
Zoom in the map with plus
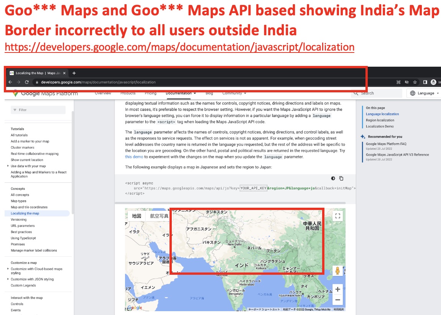[338, 289]
